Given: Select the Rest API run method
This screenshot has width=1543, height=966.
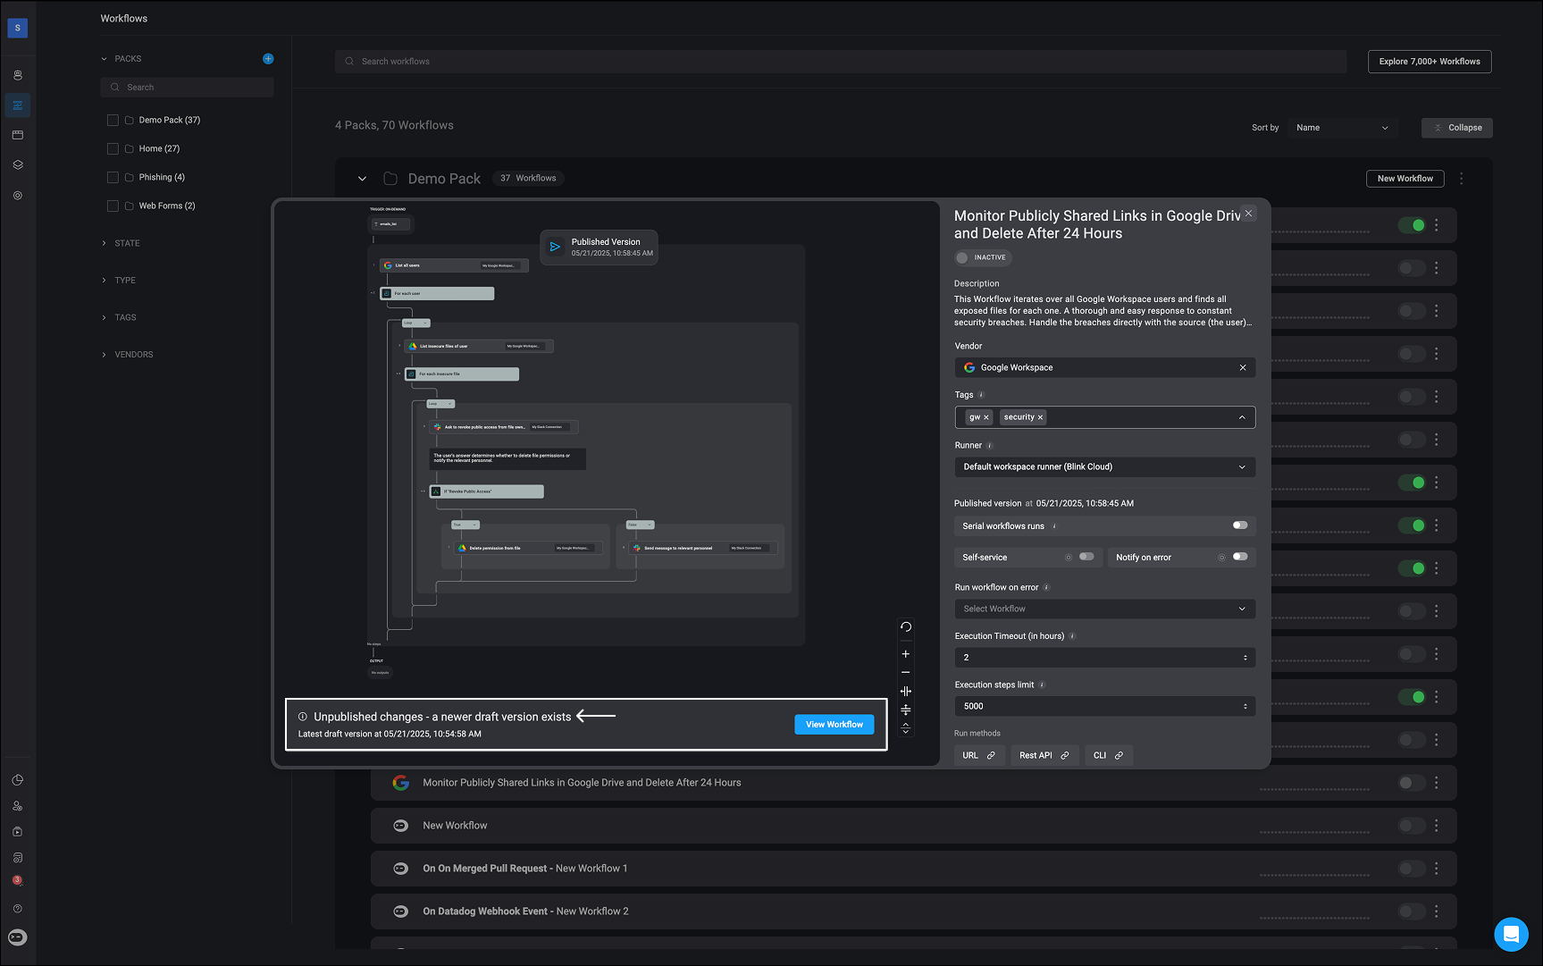Looking at the screenshot, I should click(1044, 755).
